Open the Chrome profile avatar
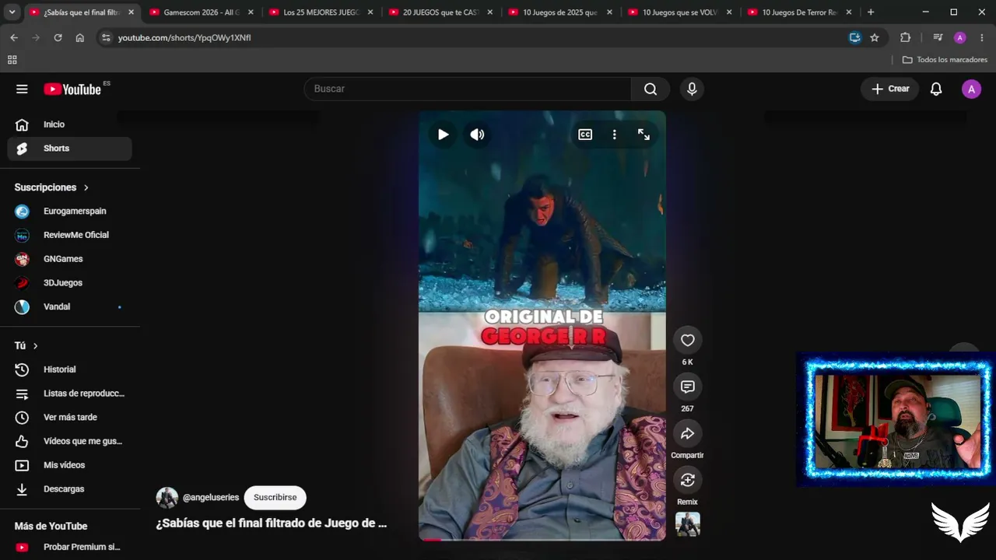This screenshot has width=996, height=560. tap(960, 37)
